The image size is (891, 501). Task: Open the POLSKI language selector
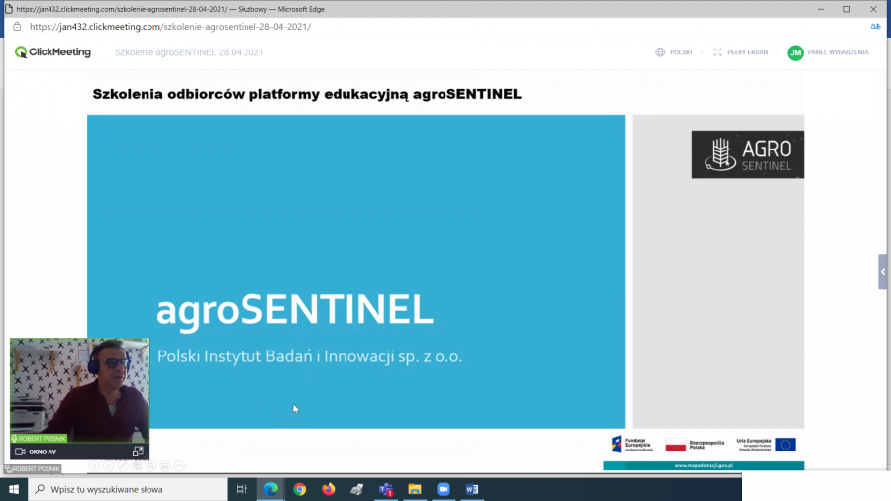click(x=674, y=52)
